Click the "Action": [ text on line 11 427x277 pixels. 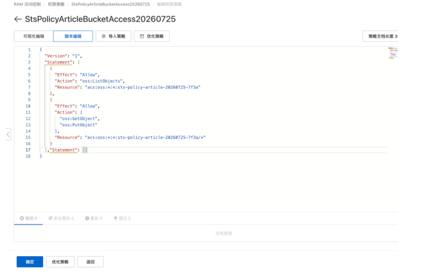(68, 112)
